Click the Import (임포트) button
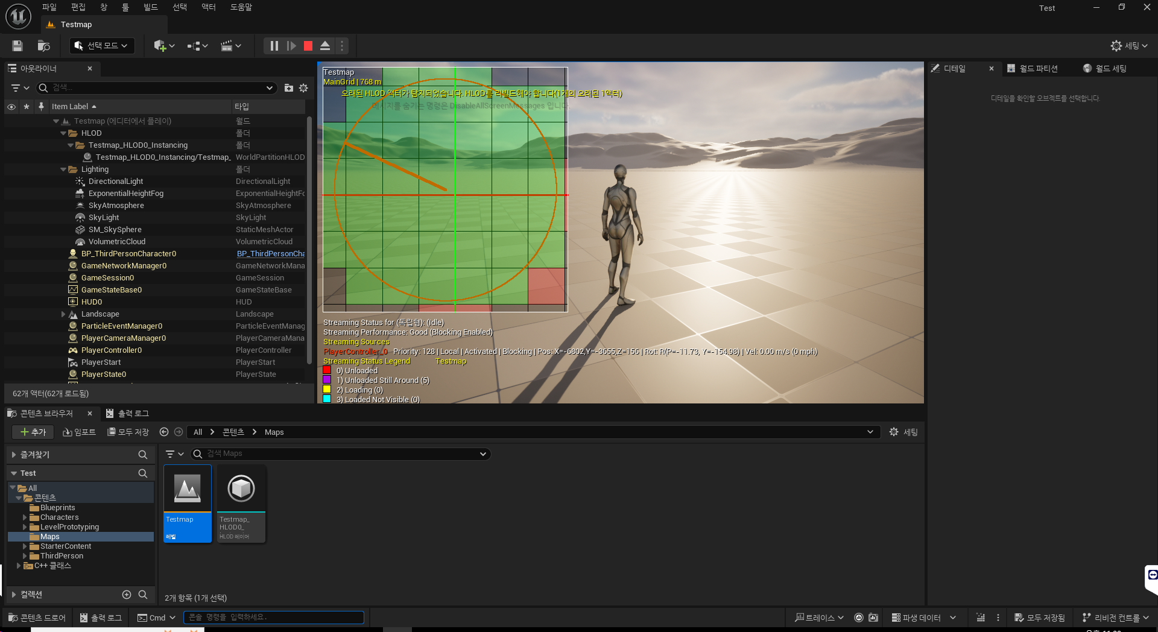Image resolution: width=1158 pixels, height=632 pixels. click(80, 432)
